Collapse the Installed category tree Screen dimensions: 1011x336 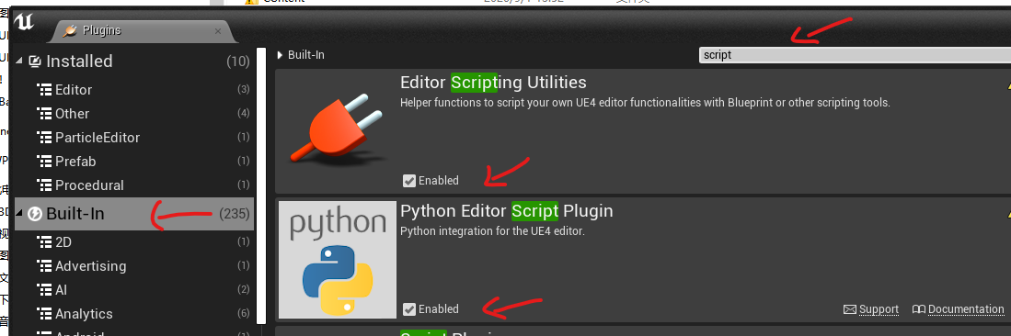(x=18, y=62)
